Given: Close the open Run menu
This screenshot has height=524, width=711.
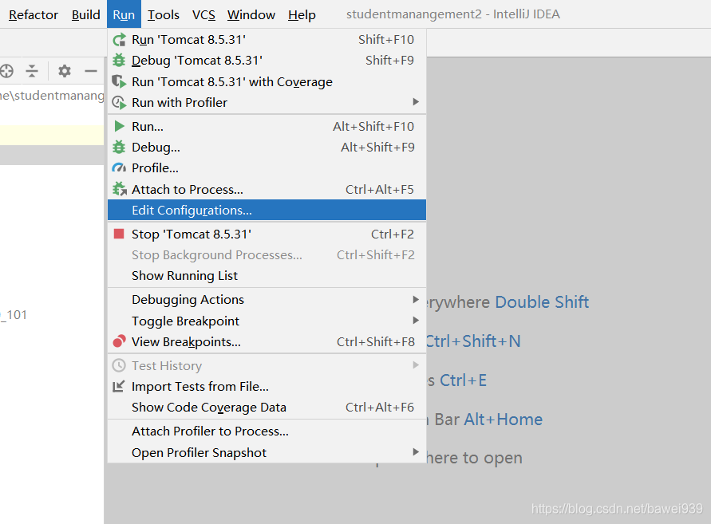Looking at the screenshot, I should coord(124,14).
